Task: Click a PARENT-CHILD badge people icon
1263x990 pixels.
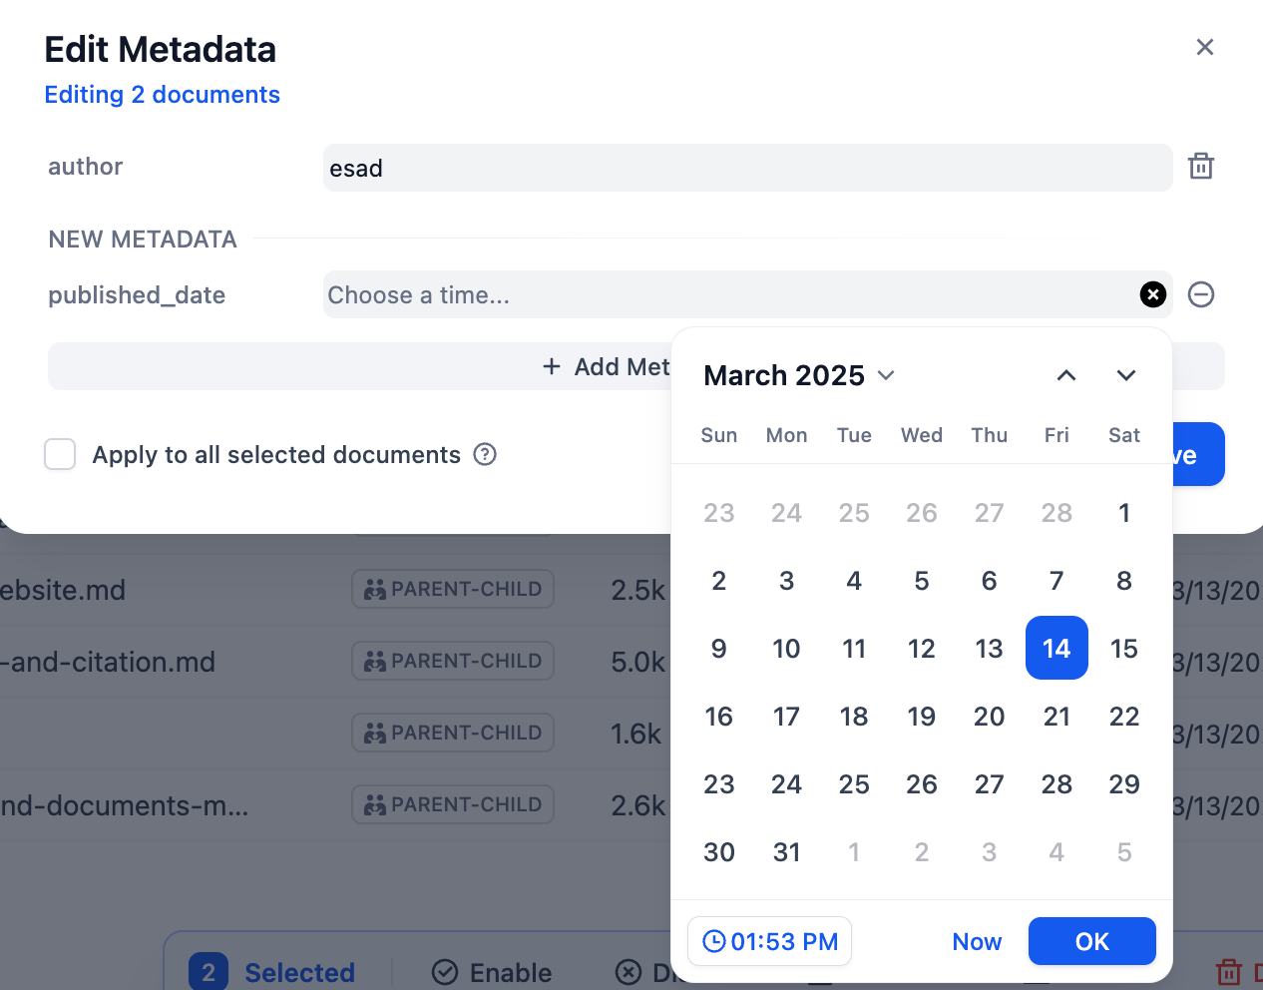Action: tap(375, 589)
